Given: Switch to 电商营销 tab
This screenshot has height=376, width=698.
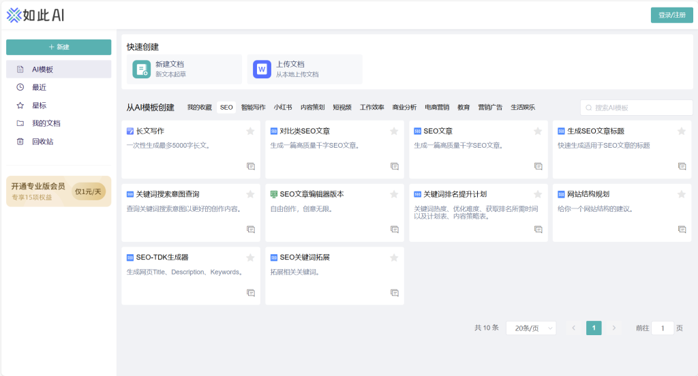Looking at the screenshot, I should (x=437, y=107).
